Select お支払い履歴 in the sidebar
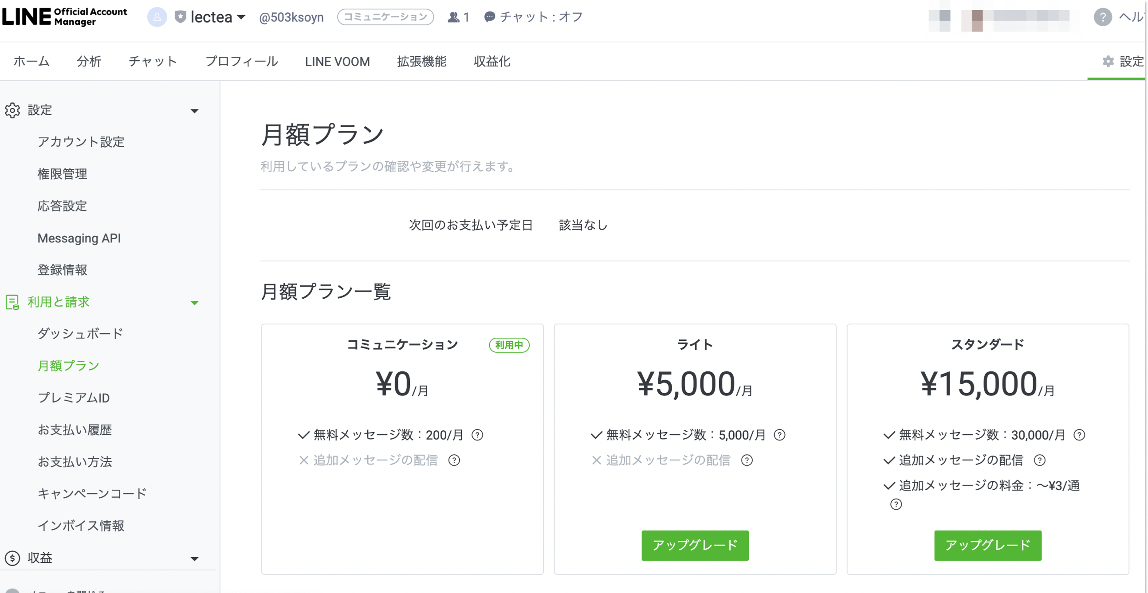This screenshot has height=593, width=1148. 75,429
